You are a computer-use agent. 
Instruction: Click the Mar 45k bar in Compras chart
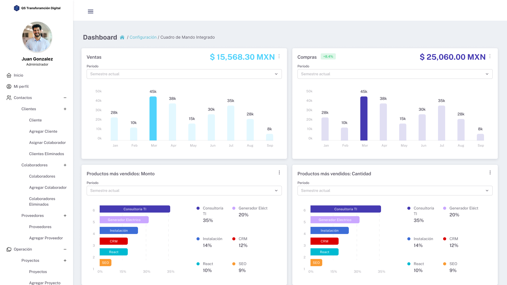(364, 118)
